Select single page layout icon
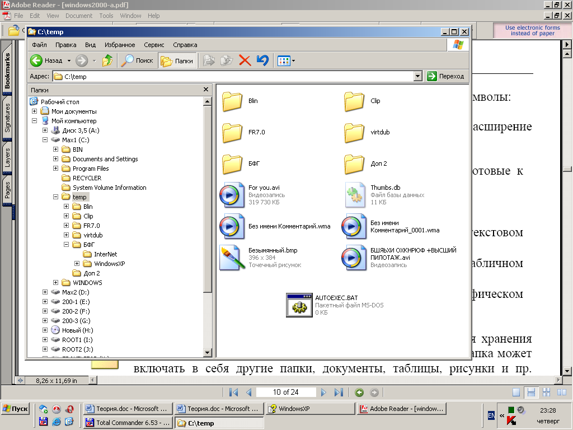Image resolution: width=573 pixels, height=430 pixels. 516,392
